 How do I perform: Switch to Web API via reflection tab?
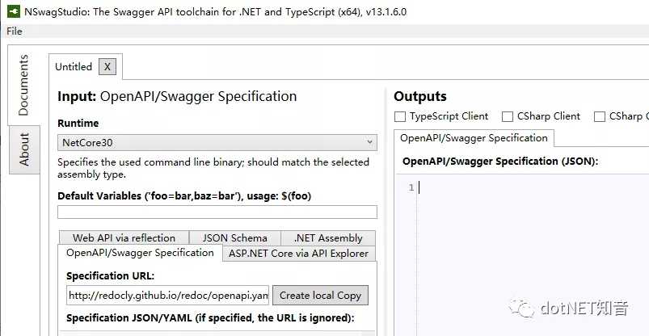[124, 238]
